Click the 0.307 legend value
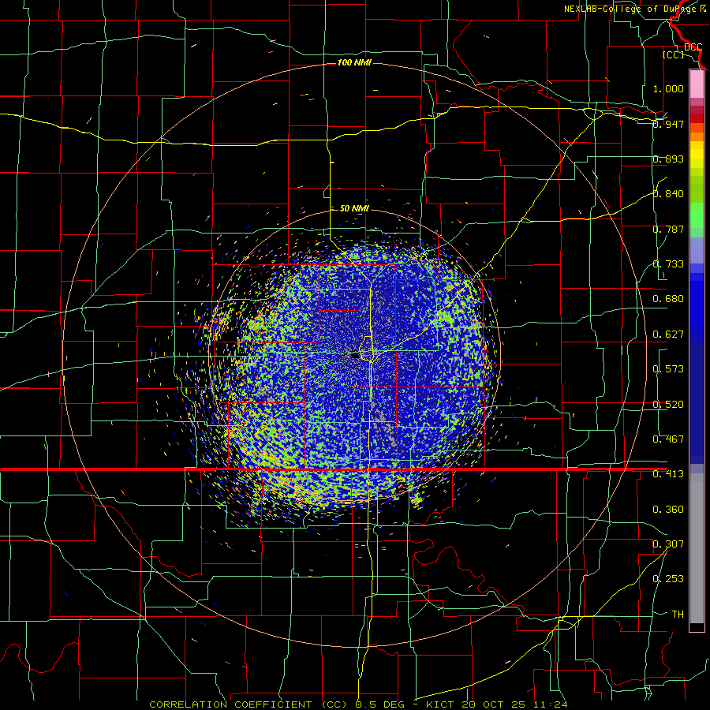The image size is (710, 710). click(x=668, y=544)
